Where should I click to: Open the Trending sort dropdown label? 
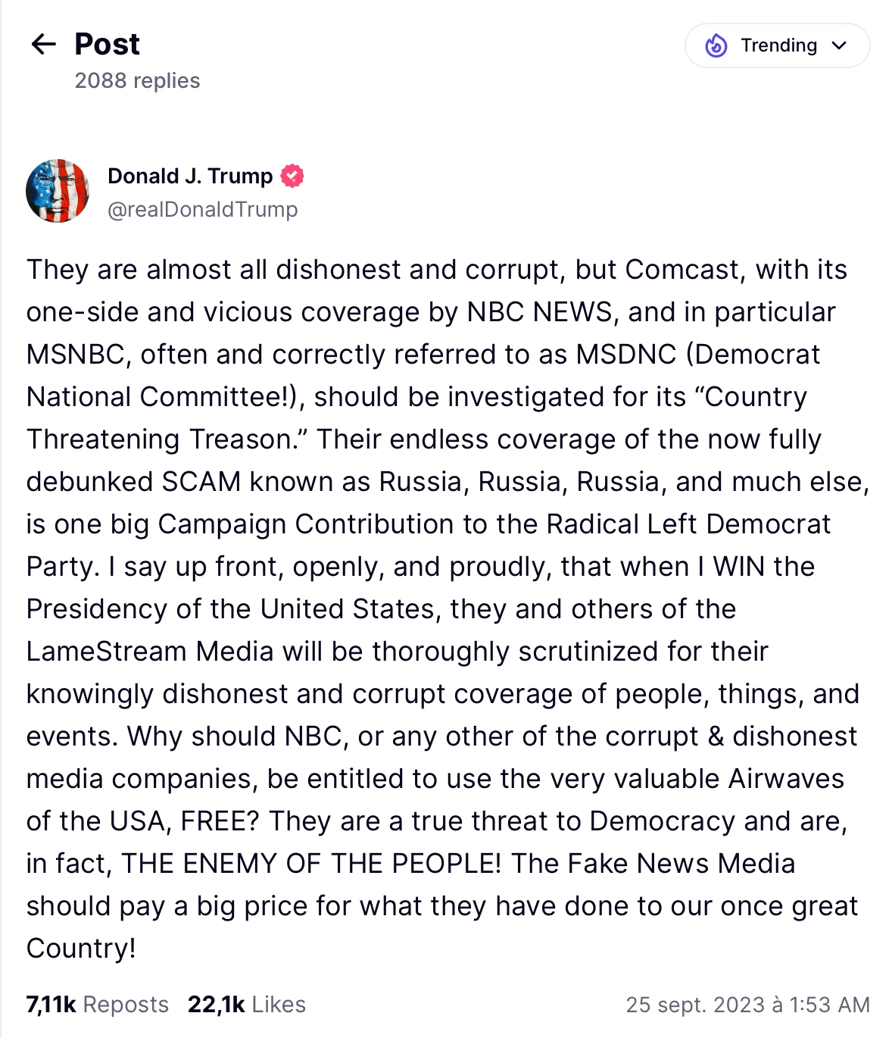(778, 45)
